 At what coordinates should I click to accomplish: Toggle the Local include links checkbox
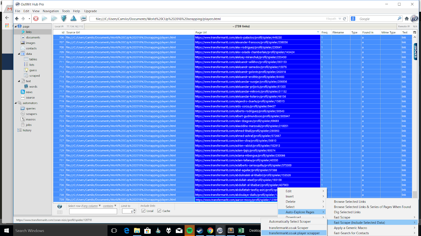pyautogui.click(x=143, y=211)
